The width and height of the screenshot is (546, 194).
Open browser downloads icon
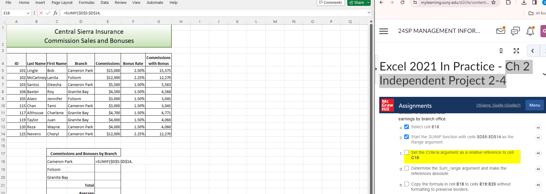pyautogui.click(x=524, y=2)
